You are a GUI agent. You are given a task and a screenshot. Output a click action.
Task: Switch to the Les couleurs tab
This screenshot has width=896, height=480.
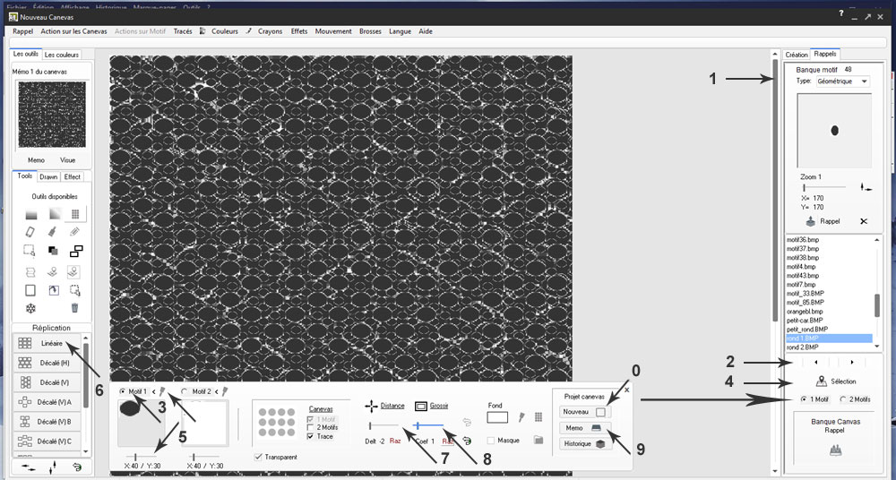coord(63,55)
